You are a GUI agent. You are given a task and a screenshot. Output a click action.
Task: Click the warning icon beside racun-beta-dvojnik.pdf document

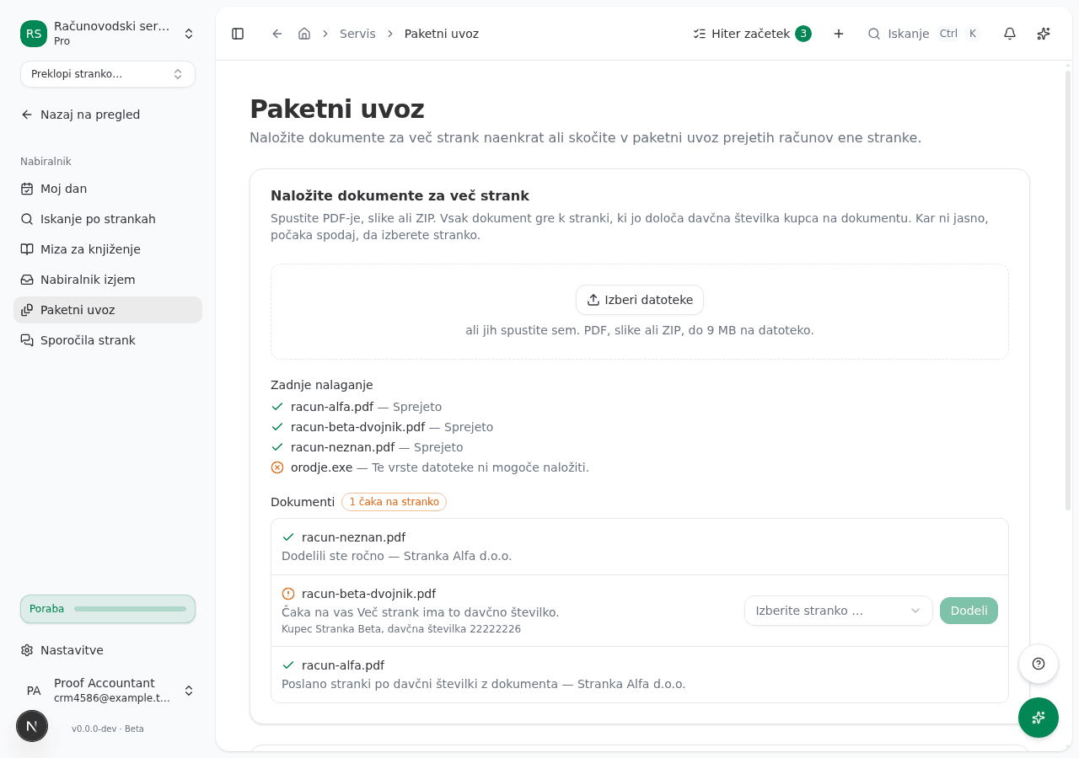click(x=288, y=594)
